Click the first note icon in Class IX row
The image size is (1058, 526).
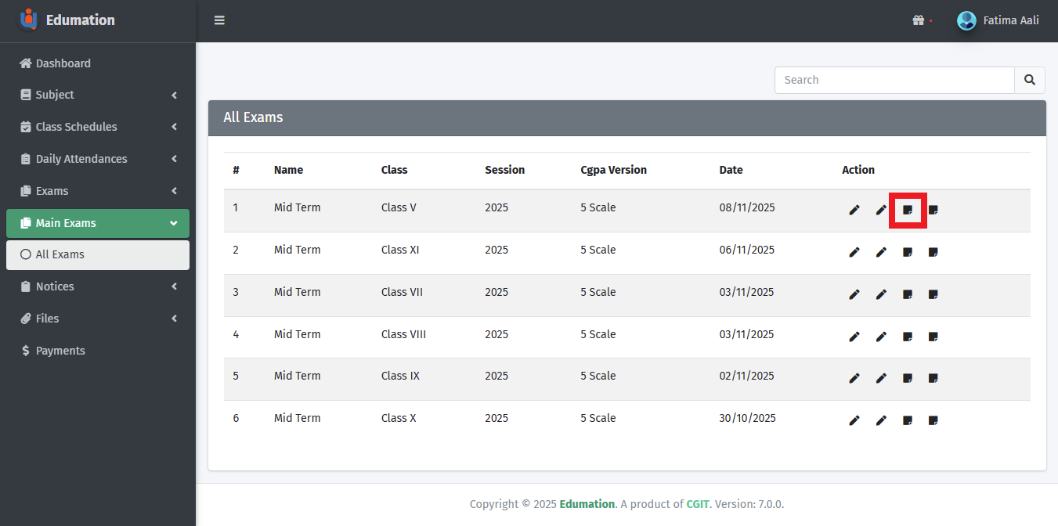908,378
